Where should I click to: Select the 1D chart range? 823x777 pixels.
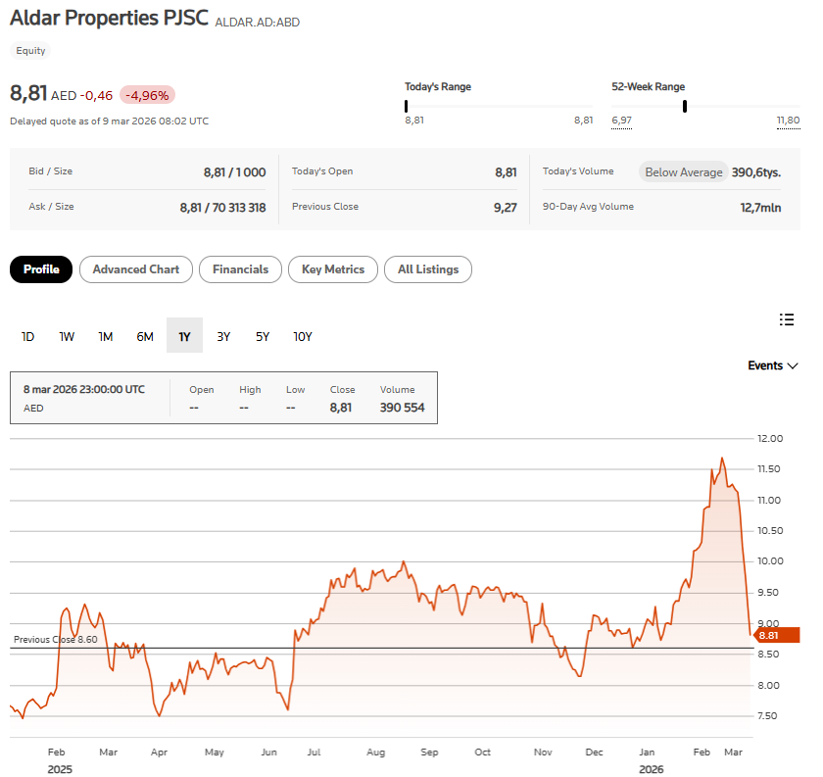28,336
